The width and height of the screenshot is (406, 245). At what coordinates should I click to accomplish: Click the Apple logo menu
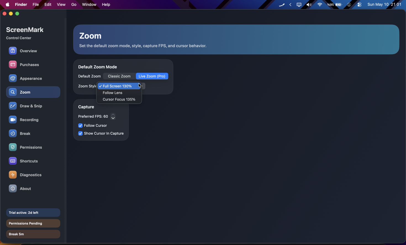tap(7, 4)
